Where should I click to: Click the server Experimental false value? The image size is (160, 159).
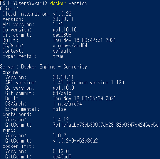point(59,109)
